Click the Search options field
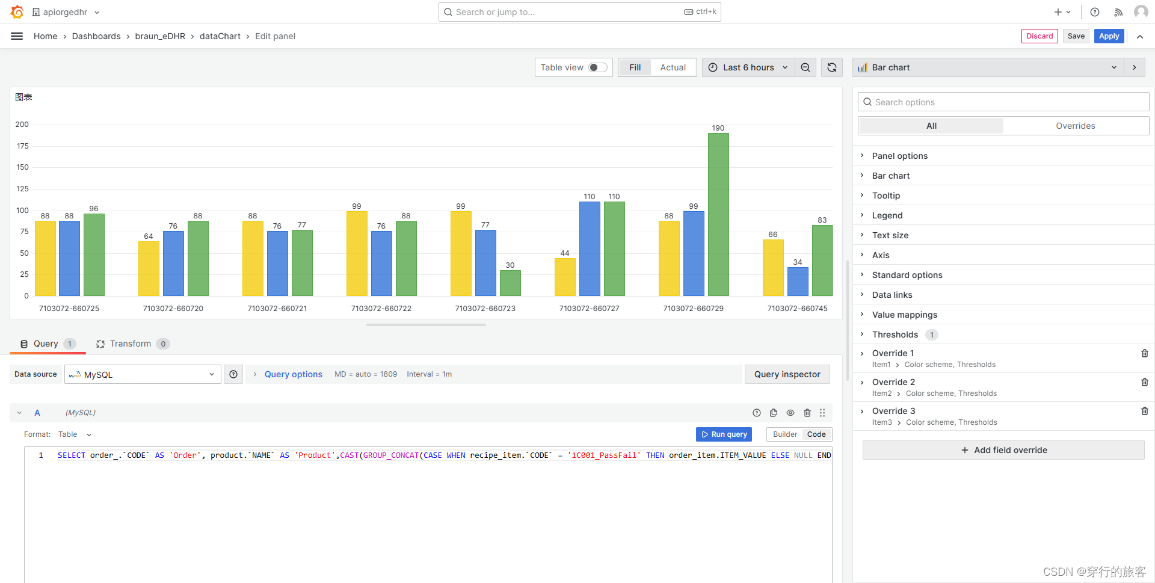1155x583 pixels. [x=1002, y=102]
